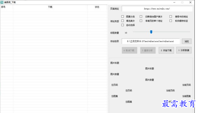
Task: Tick the 图集分类 checkbox
Action: pos(122,16)
